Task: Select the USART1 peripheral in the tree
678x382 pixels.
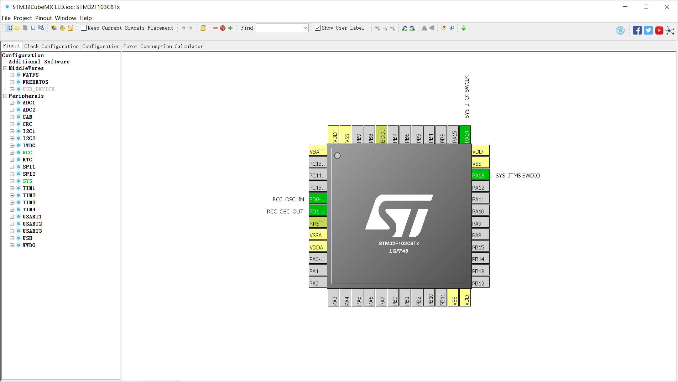Action: [32, 216]
